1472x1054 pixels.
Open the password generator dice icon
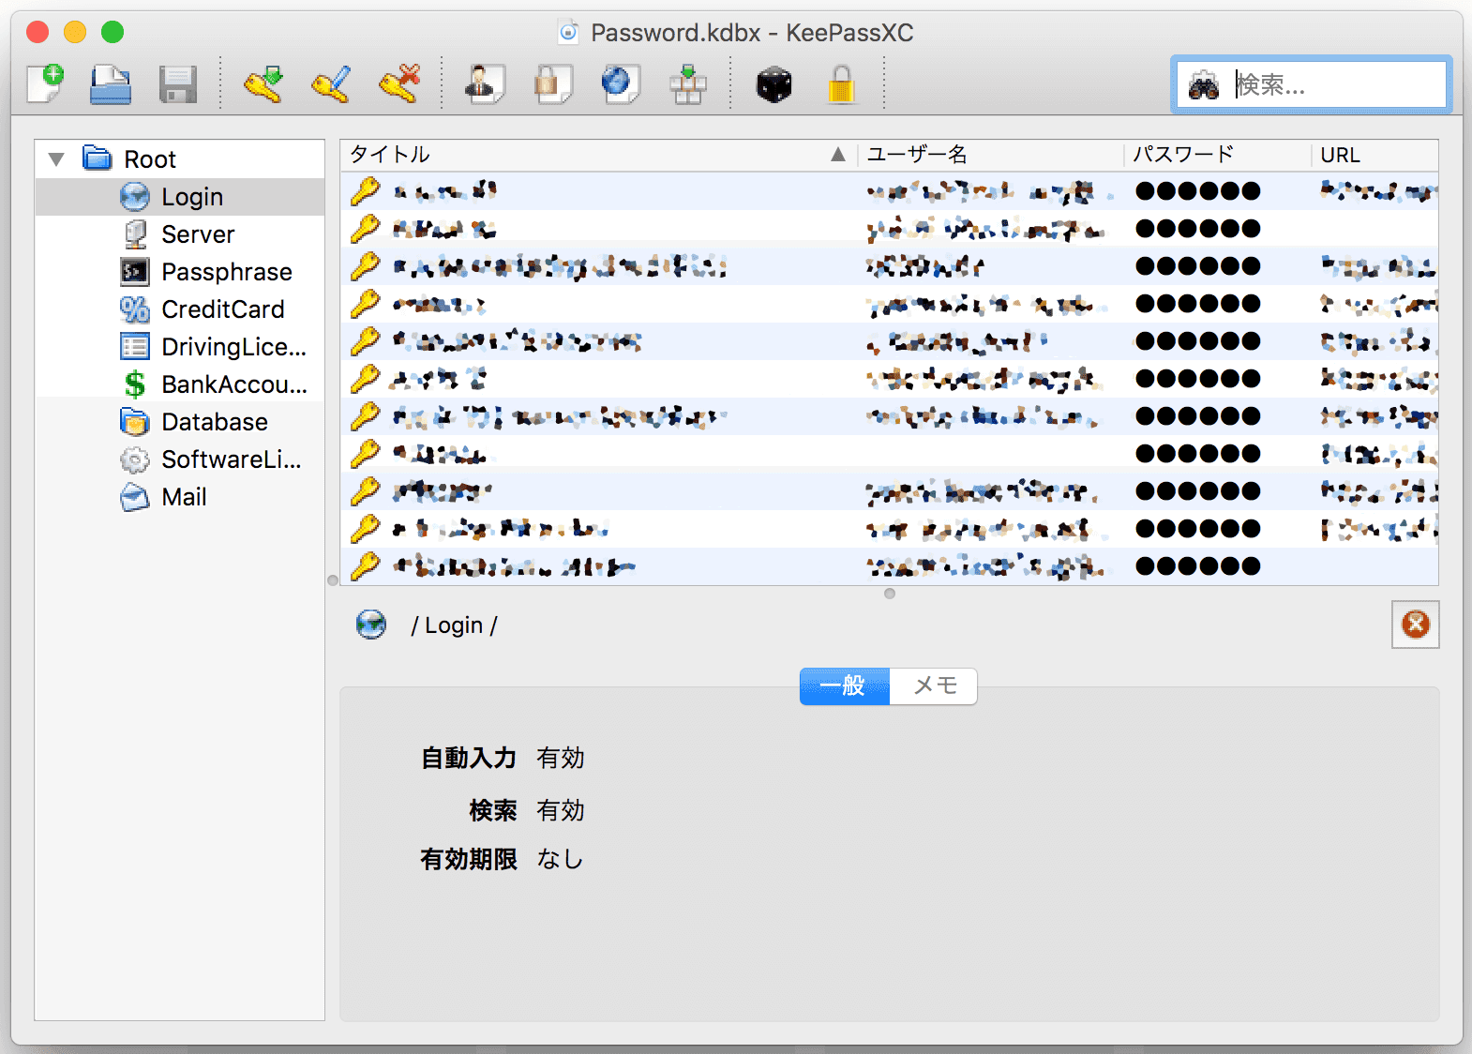774,84
